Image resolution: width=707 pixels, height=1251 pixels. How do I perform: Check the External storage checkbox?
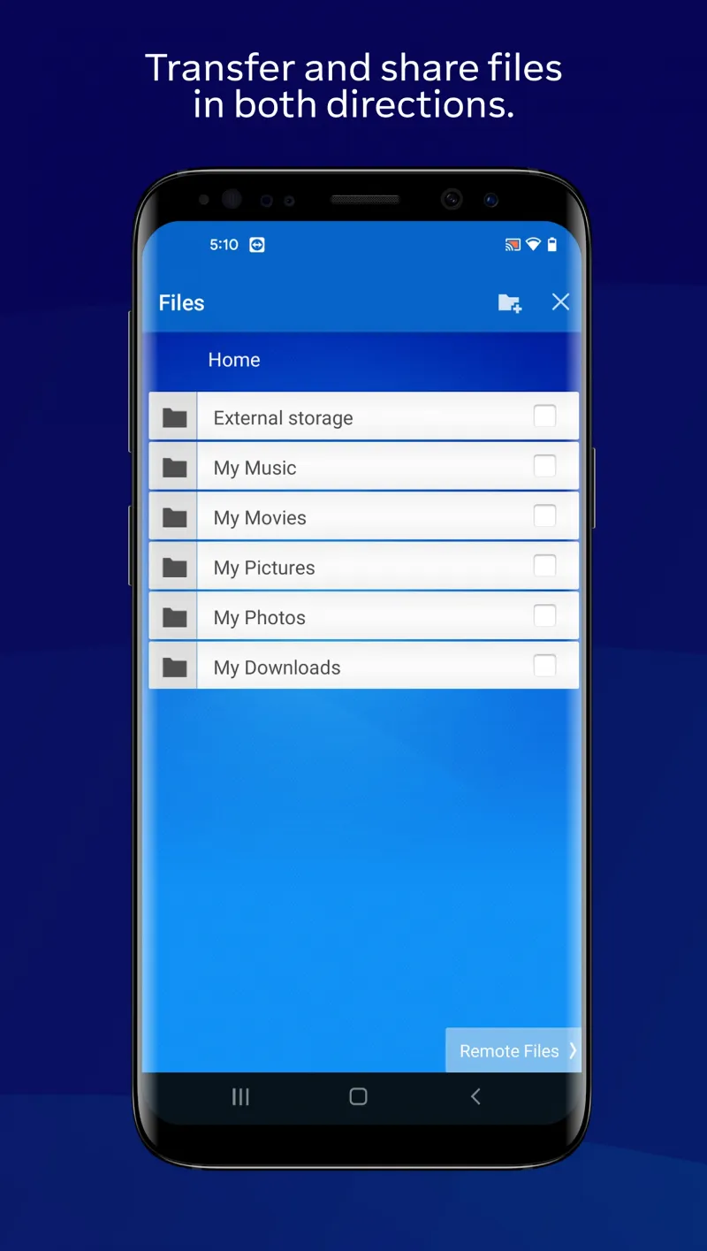click(545, 416)
